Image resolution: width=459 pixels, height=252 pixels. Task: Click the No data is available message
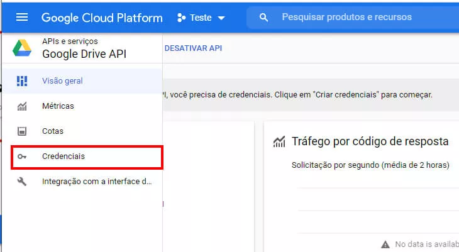pos(427,244)
